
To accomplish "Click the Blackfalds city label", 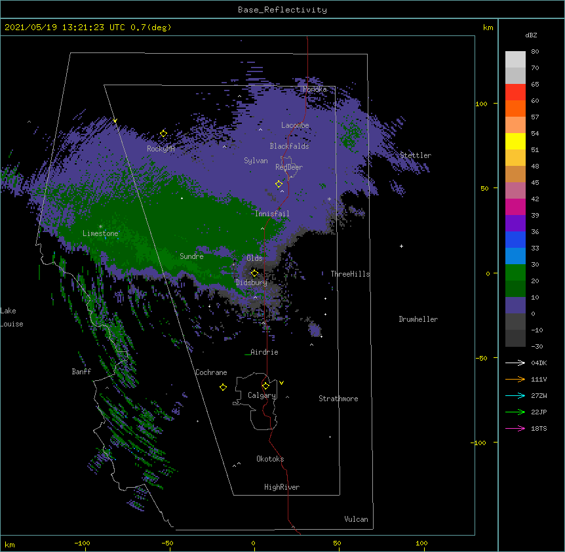I will pyautogui.click(x=289, y=146).
